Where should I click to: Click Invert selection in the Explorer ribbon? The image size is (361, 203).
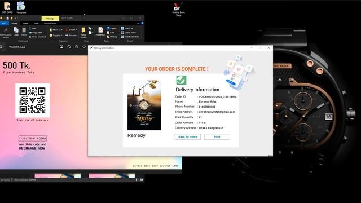click(x=130, y=37)
